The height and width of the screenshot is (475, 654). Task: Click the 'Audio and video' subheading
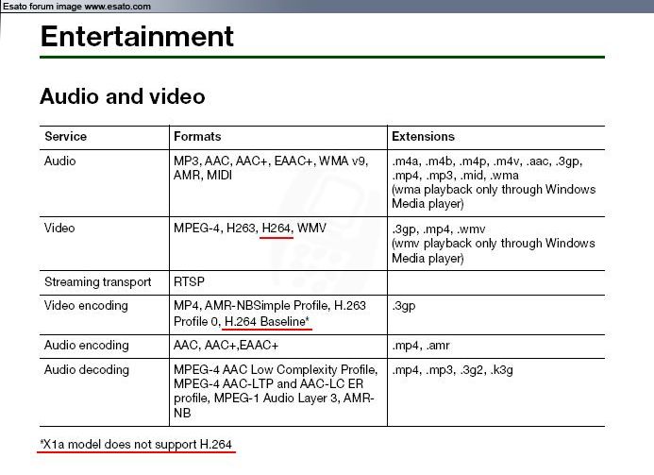coord(122,96)
